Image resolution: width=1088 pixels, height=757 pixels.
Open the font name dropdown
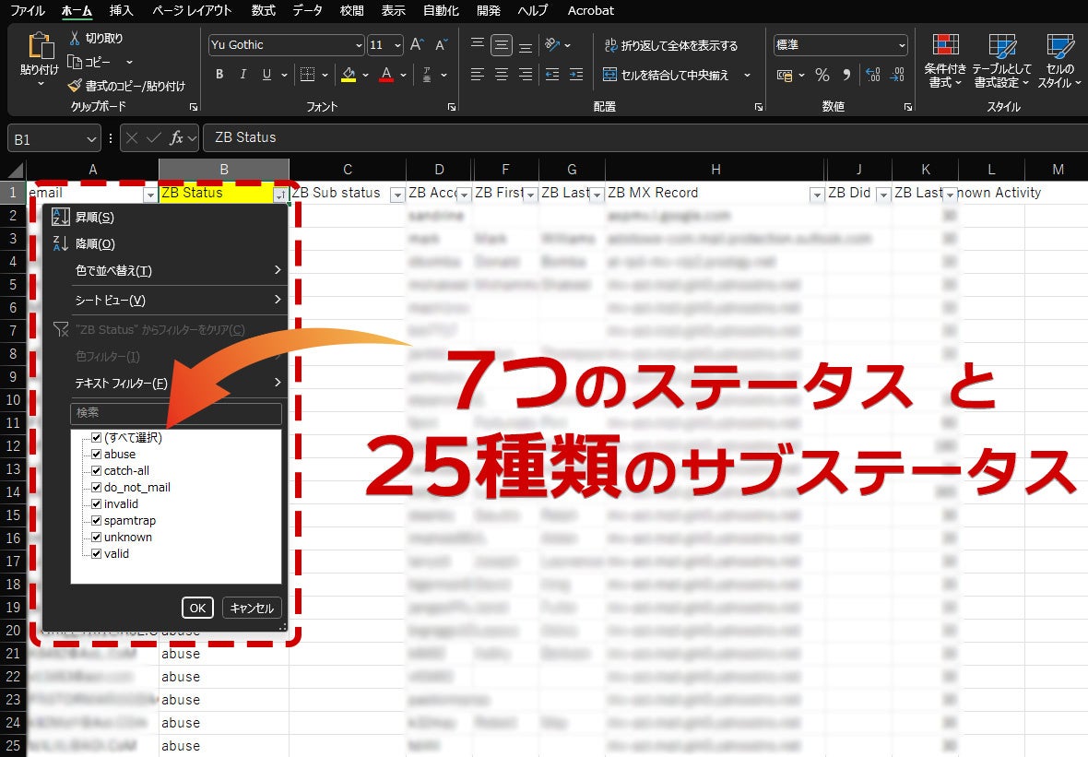tap(359, 45)
